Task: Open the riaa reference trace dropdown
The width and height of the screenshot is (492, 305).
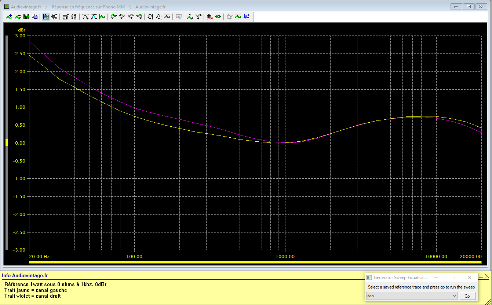Action: 412,296
